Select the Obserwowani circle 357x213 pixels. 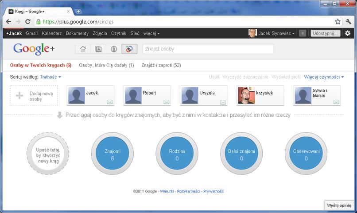(x=306, y=154)
